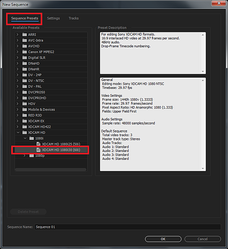Screen dimensions: 228x249
Task: Click the 'Drop-Frame Timecode numbering.' text
Action: pos(126,46)
